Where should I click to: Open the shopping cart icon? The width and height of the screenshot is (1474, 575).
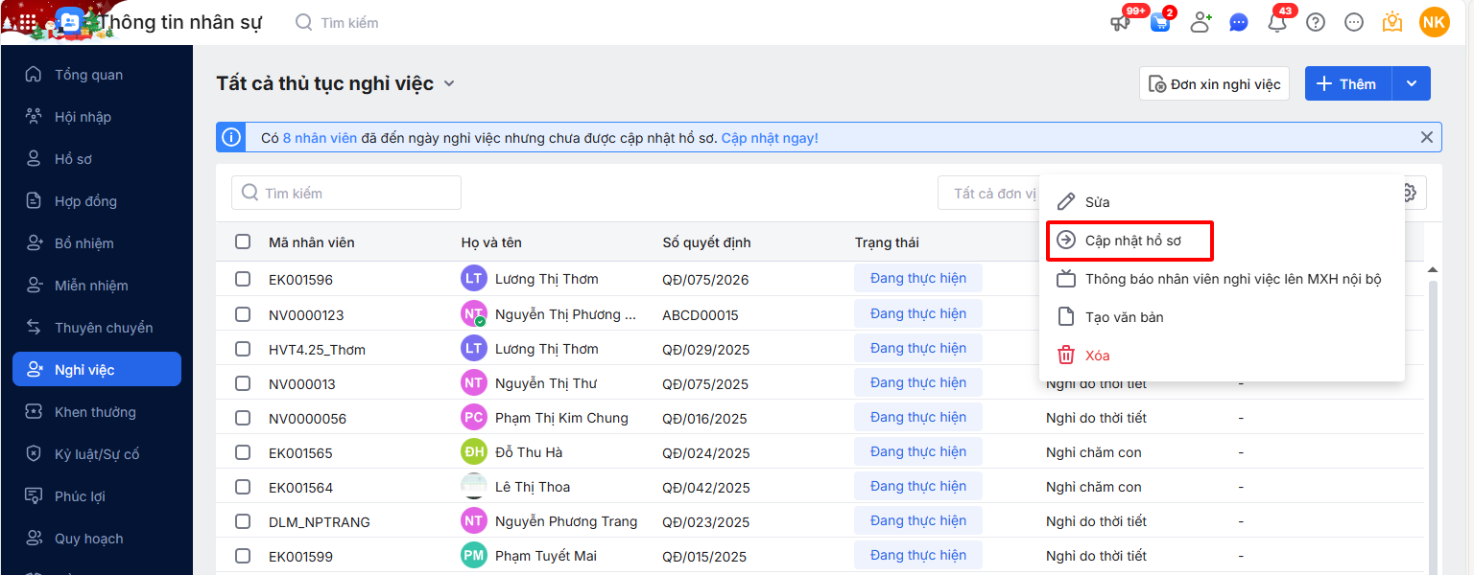pos(1160,23)
